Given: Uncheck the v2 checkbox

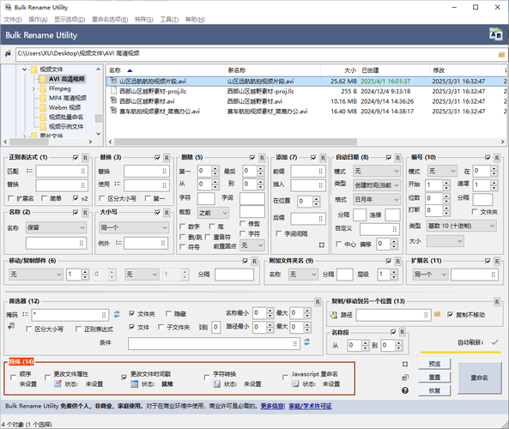Looking at the screenshot, I should (76, 198).
